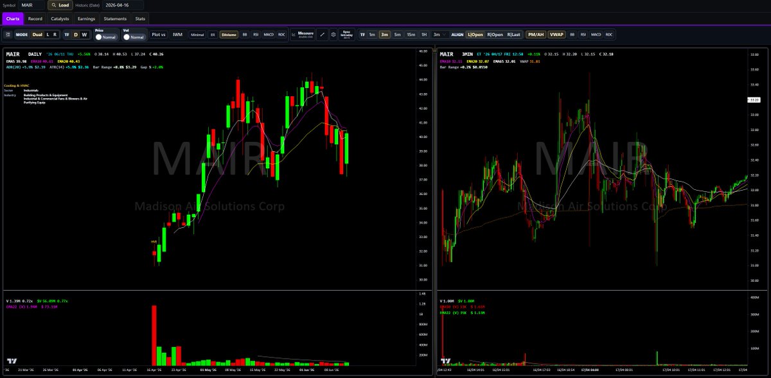
Task: Activate the trendline drawing tool
Action: coord(322,35)
